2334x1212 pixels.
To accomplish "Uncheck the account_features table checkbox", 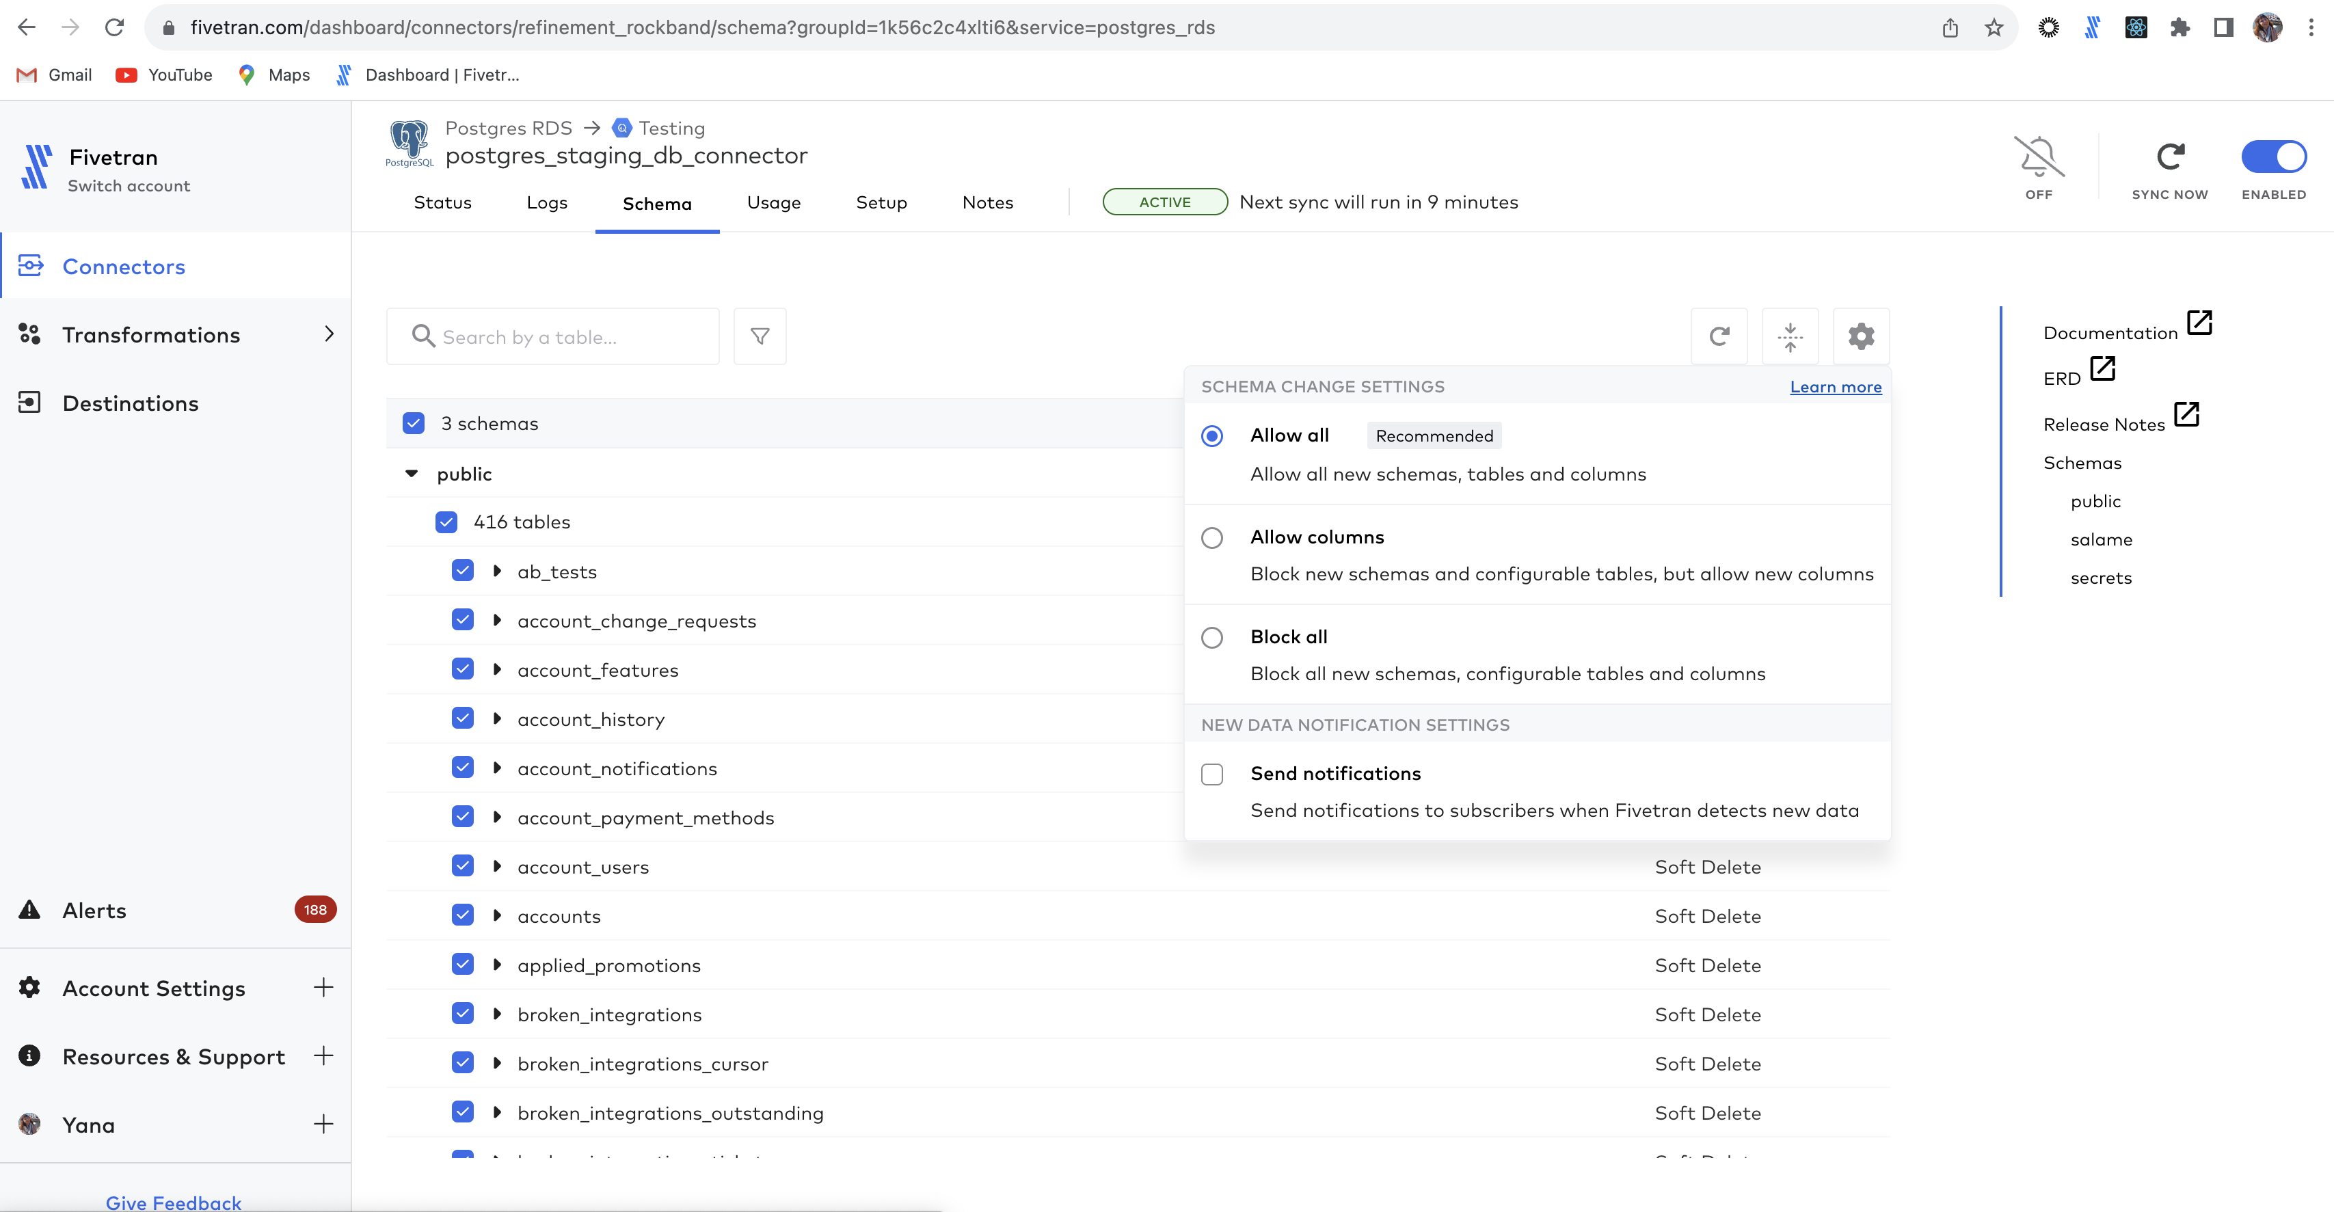I will pyautogui.click(x=462, y=669).
